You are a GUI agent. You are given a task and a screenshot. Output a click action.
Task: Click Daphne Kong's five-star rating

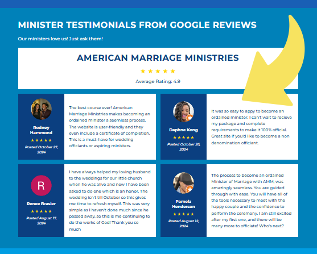click(184, 138)
